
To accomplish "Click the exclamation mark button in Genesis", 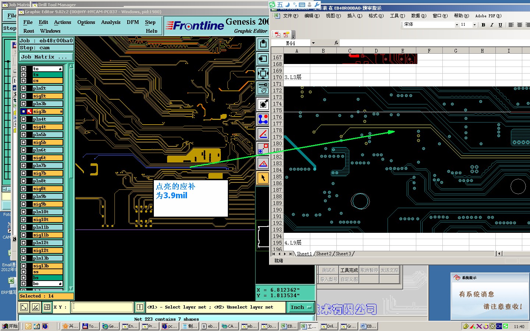I will click(140, 307).
